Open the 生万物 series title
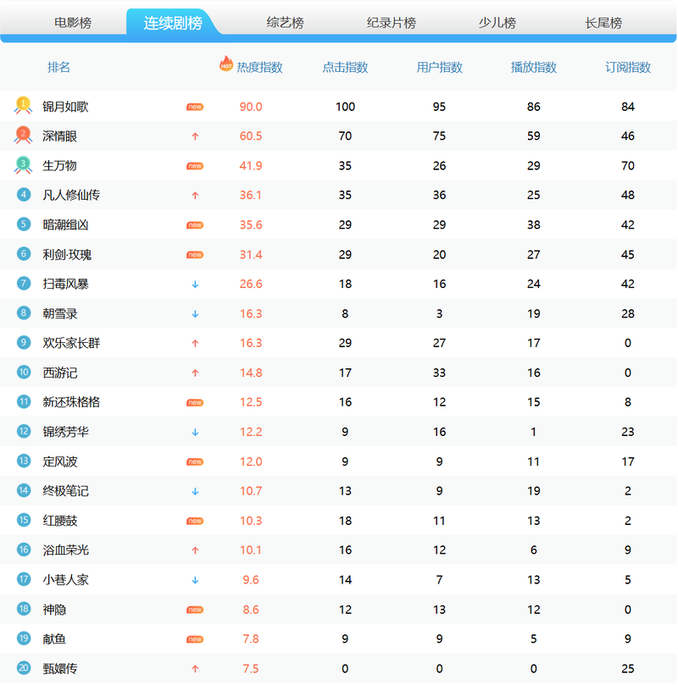 [60, 166]
